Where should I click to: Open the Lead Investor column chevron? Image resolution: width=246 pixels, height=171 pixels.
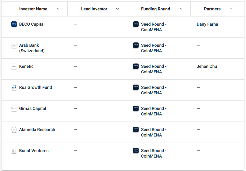pos(117,9)
